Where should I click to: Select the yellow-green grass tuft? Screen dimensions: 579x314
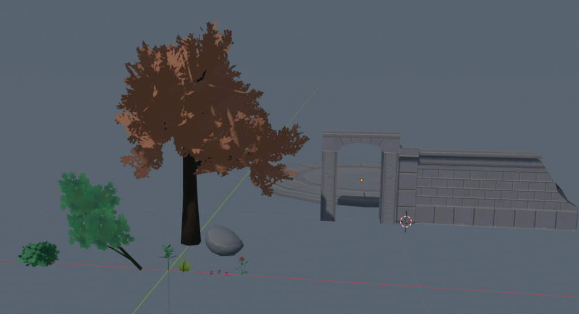pyautogui.click(x=184, y=266)
